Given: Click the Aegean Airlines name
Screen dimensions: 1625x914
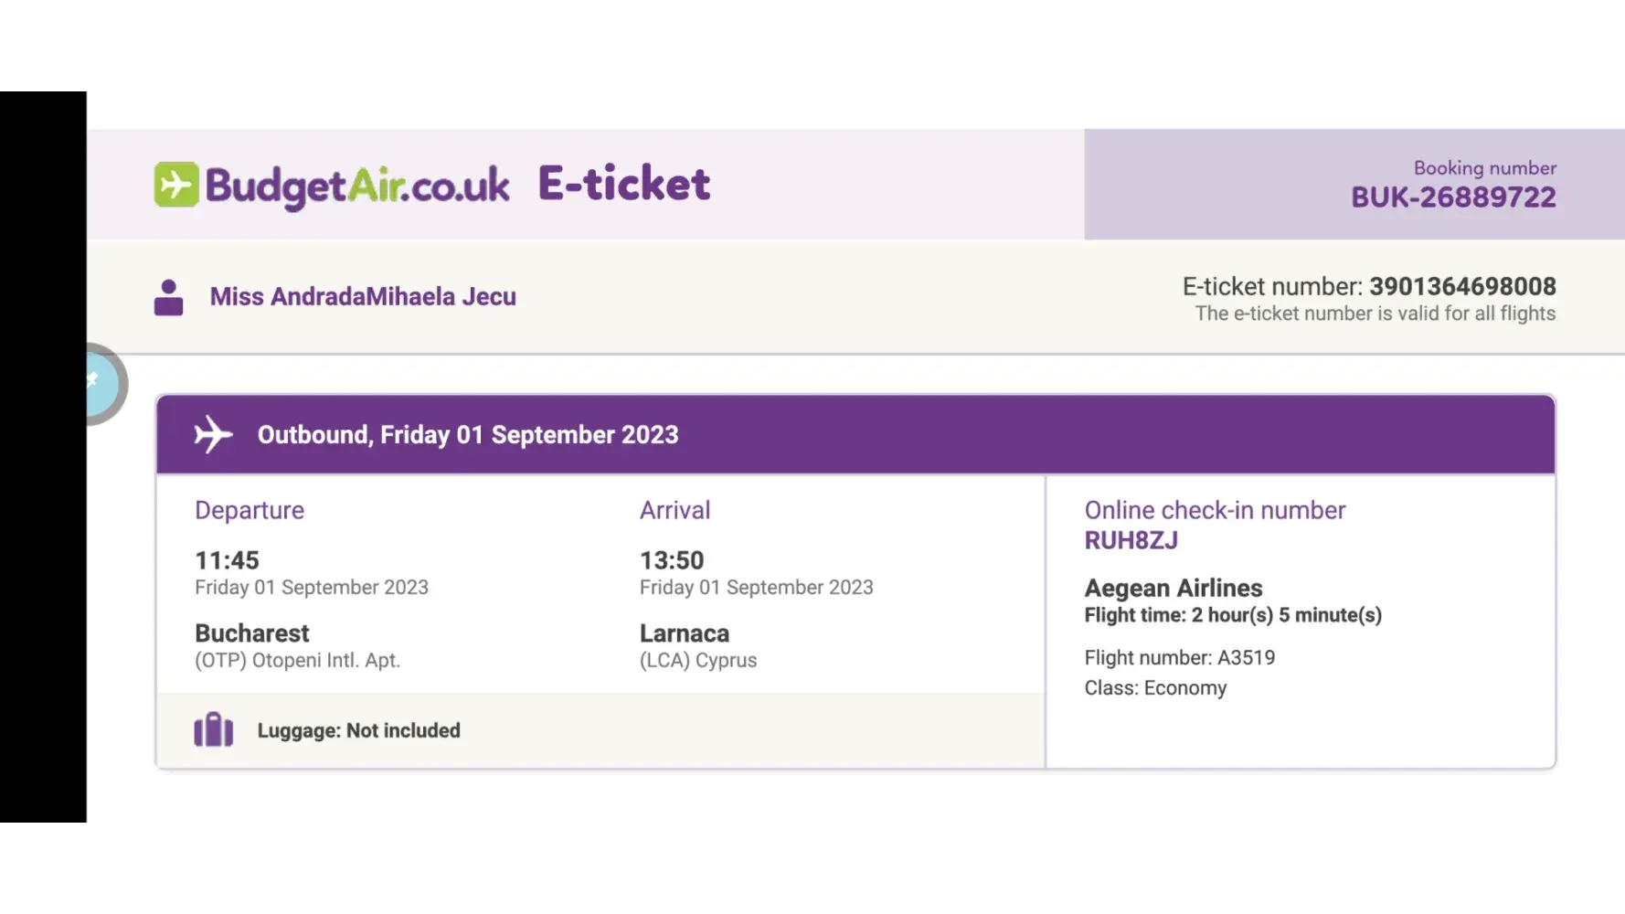Looking at the screenshot, I should 1173,588.
